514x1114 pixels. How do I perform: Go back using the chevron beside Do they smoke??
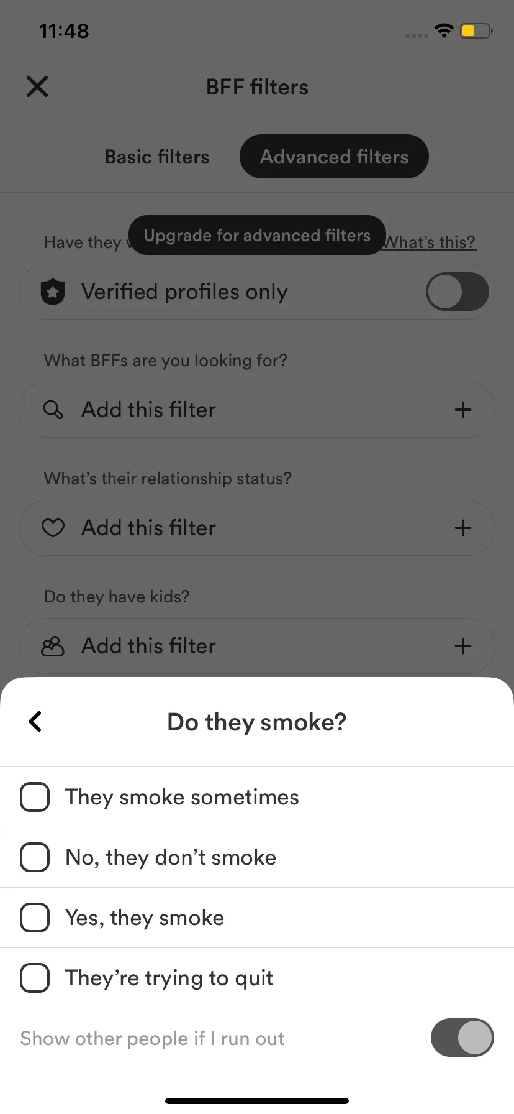(35, 722)
